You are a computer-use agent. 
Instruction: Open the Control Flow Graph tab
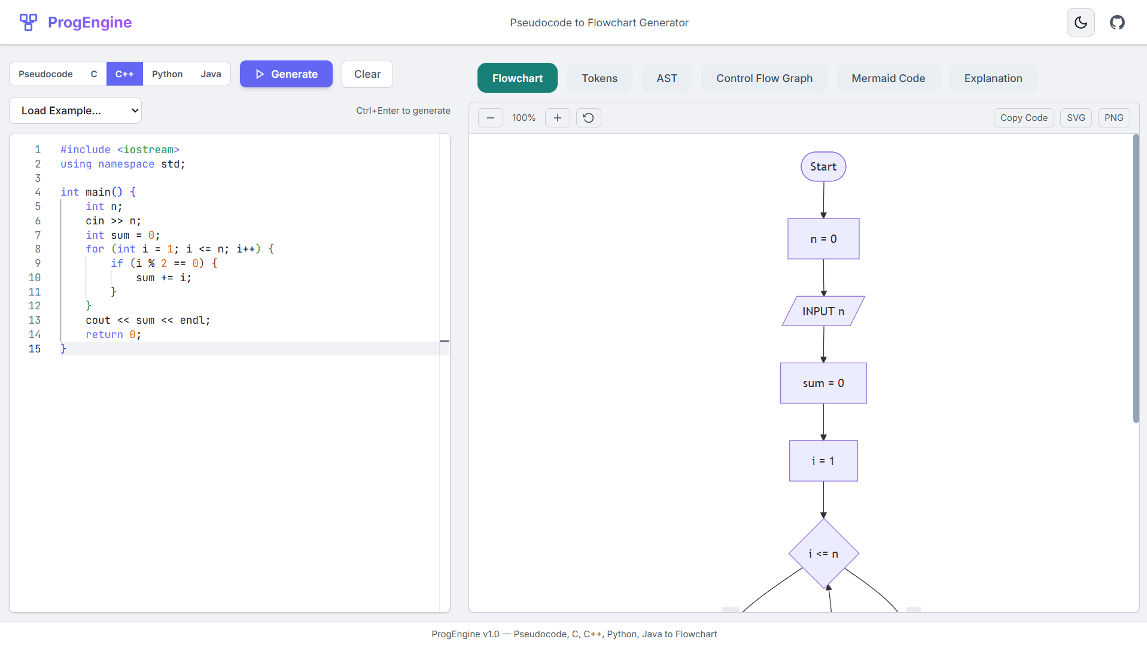765,78
